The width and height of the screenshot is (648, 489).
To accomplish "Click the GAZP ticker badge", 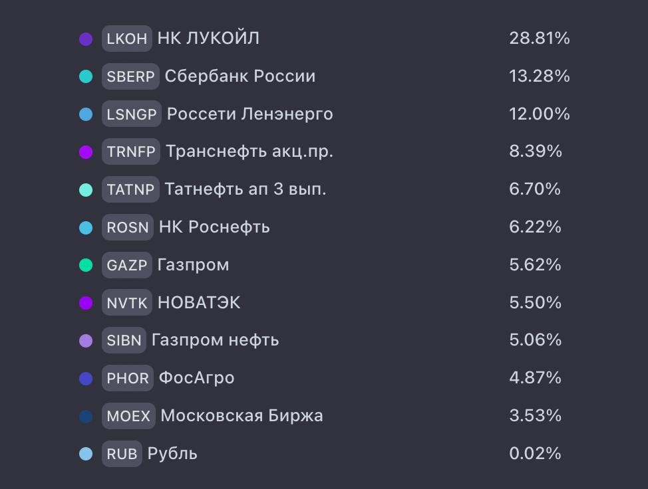I will (126, 265).
